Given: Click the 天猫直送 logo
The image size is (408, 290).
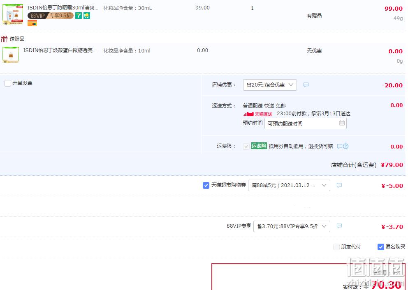Looking at the screenshot, I should point(258,114).
